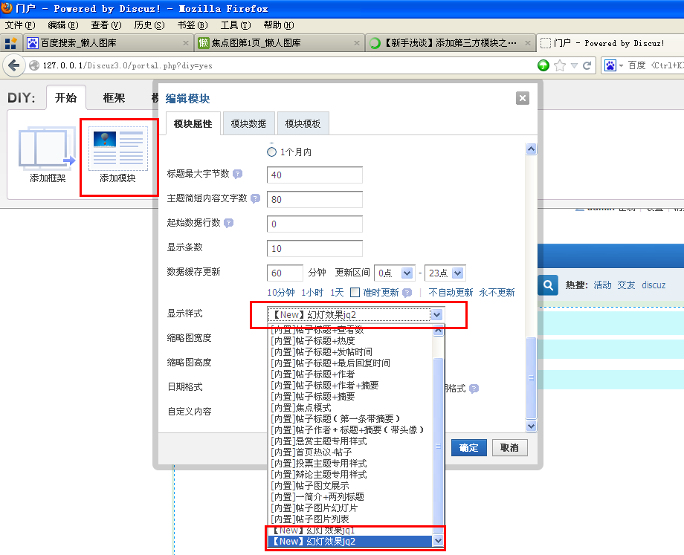Click the 永不更新 link
The width and height of the screenshot is (684, 555).
(x=497, y=293)
